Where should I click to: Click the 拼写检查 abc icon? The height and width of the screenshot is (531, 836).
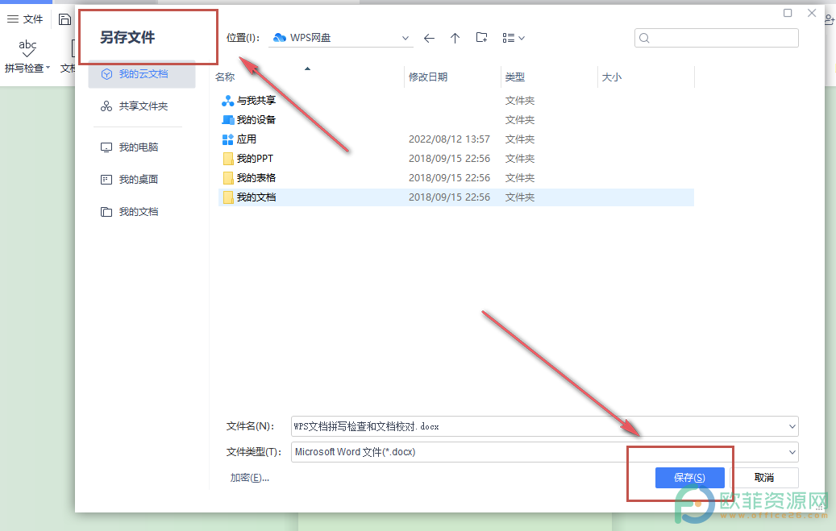click(x=27, y=48)
